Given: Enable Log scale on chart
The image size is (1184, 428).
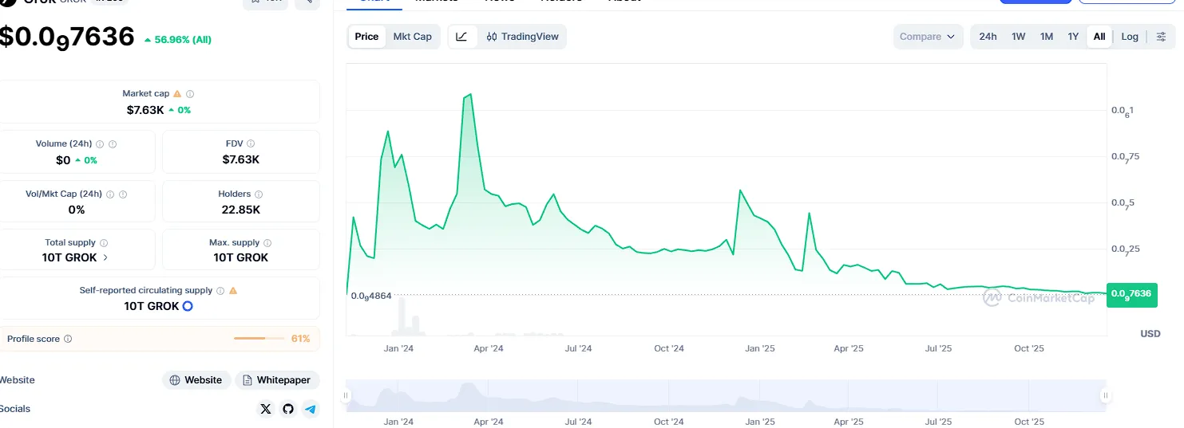Looking at the screenshot, I should 1130,37.
